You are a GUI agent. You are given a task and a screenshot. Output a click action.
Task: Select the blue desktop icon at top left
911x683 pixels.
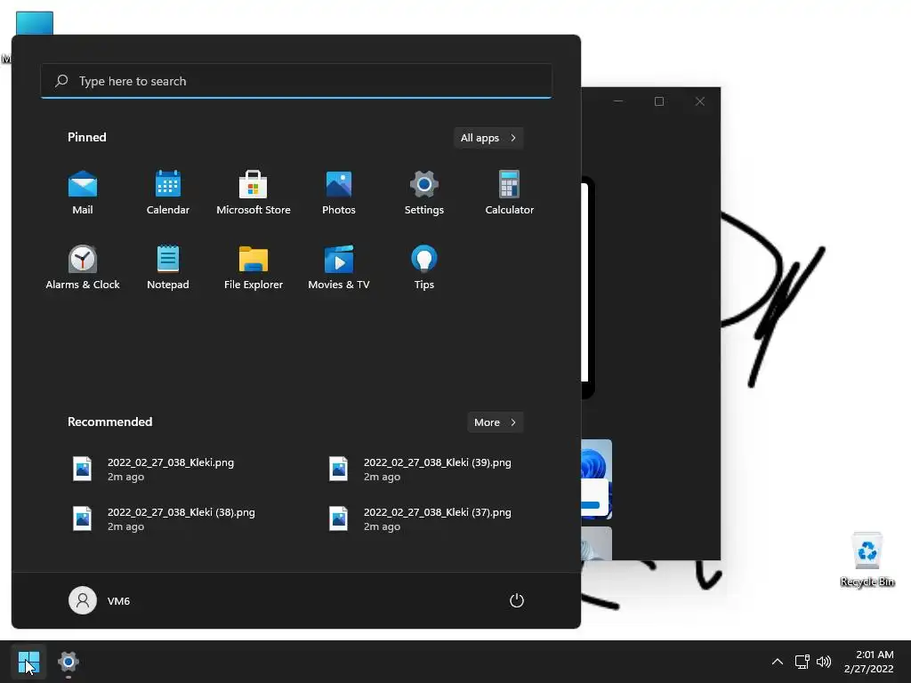point(35,23)
